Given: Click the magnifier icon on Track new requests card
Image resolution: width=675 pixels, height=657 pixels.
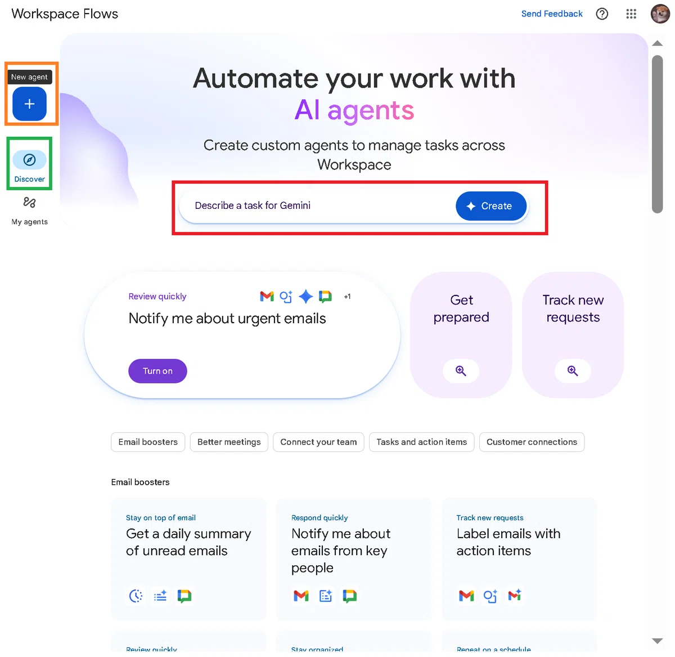Looking at the screenshot, I should (573, 371).
